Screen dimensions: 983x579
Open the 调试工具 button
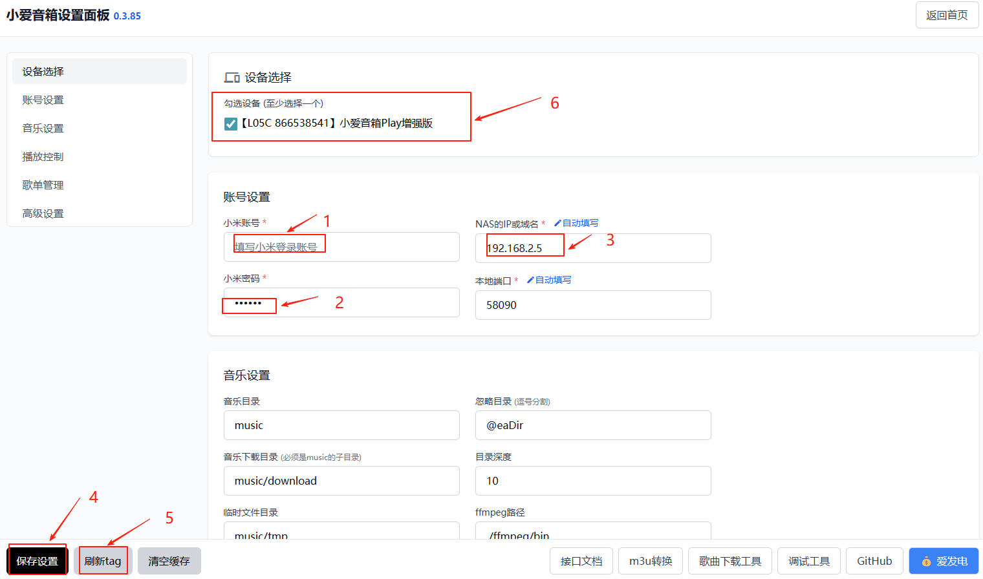pos(809,561)
